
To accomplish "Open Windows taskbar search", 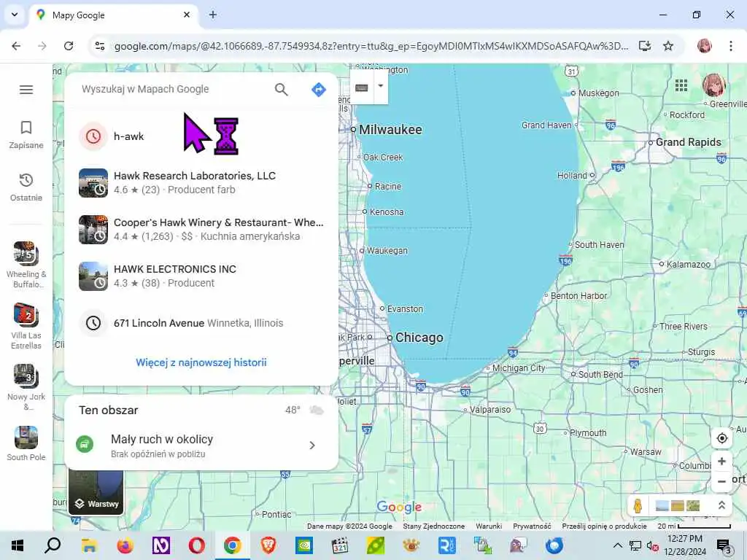I will [53, 545].
